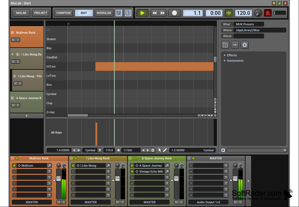Screen dimensions: 299x207
Task: Collapse the MASTER rack with minus icon
Action: pyautogui.click(x=189, y=158)
